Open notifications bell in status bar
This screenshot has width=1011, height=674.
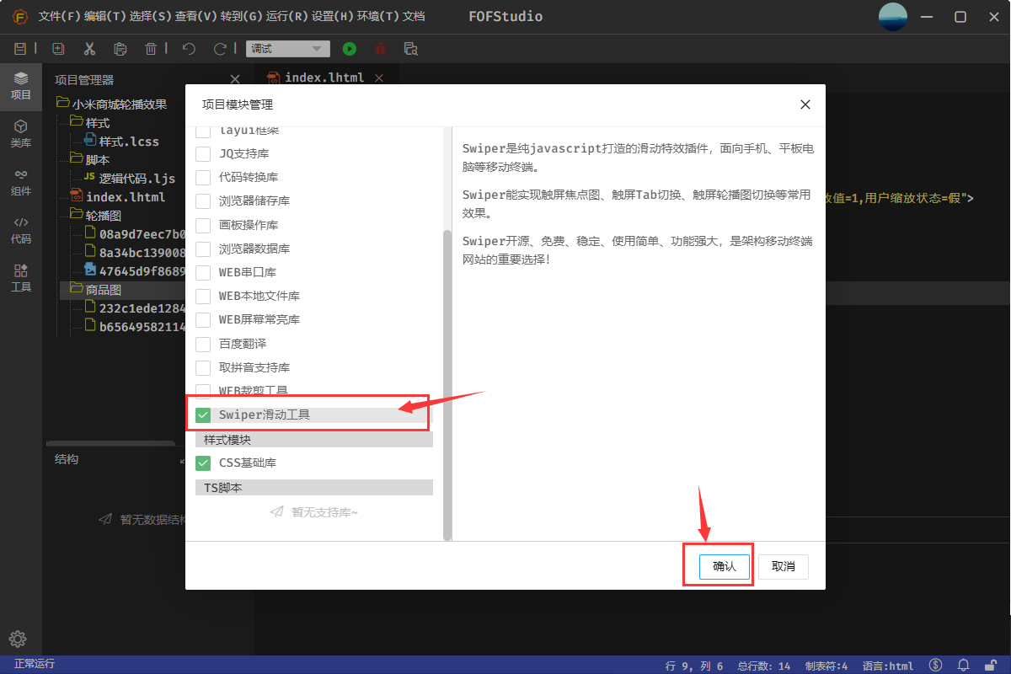pos(964,666)
